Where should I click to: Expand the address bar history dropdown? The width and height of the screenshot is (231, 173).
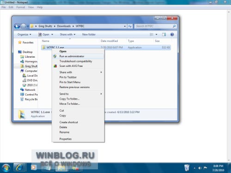[x=125, y=26]
